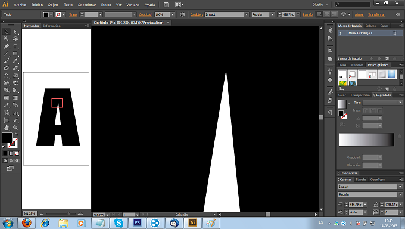Open the Archivo menu
Viewport: 405px width, 229px height.
click(x=20, y=5)
